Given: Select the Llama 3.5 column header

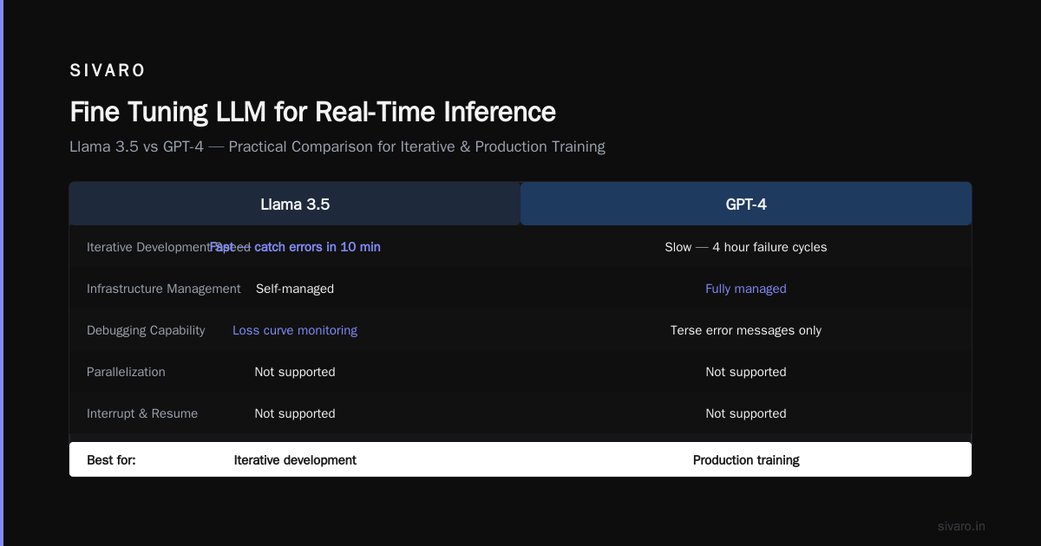Looking at the screenshot, I should point(295,205).
